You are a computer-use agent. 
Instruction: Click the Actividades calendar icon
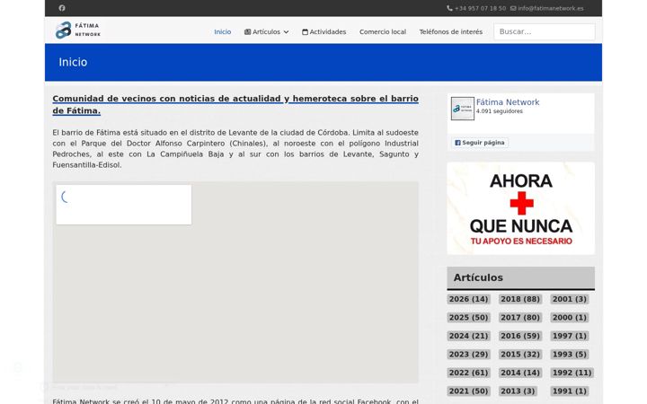tap(305, 31)
